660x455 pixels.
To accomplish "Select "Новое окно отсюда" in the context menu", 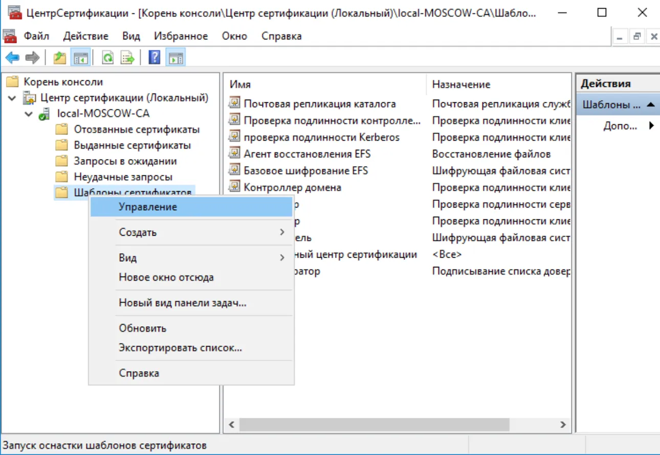I will 191,278.
